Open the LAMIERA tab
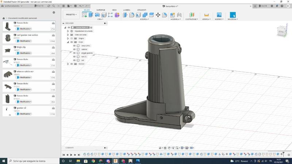The height and width of the screenshot is (164, 292). tap(127, 10)
